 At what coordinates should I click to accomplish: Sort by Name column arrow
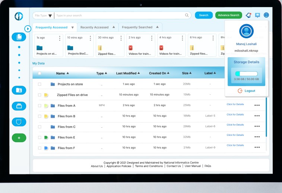coord(68,73)
